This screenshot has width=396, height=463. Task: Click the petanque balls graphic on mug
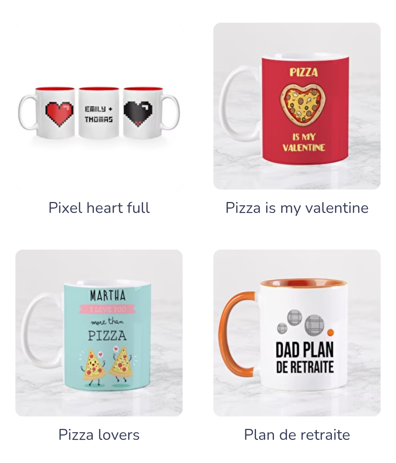(x=304, y=323)
